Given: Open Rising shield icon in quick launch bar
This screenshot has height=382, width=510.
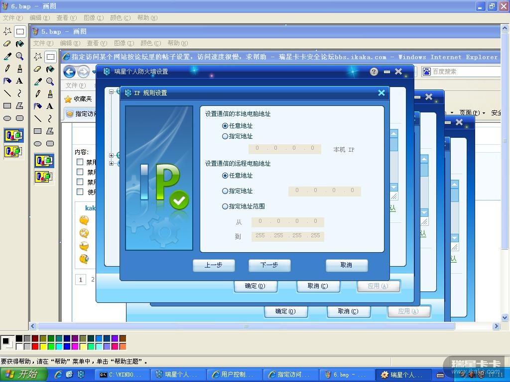Looking at the screenshot, I should pos(81,375).
